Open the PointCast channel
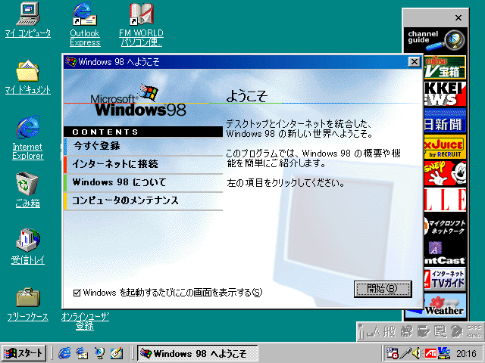The height and width of the screenshot is (363, 485). pos(446,253)
